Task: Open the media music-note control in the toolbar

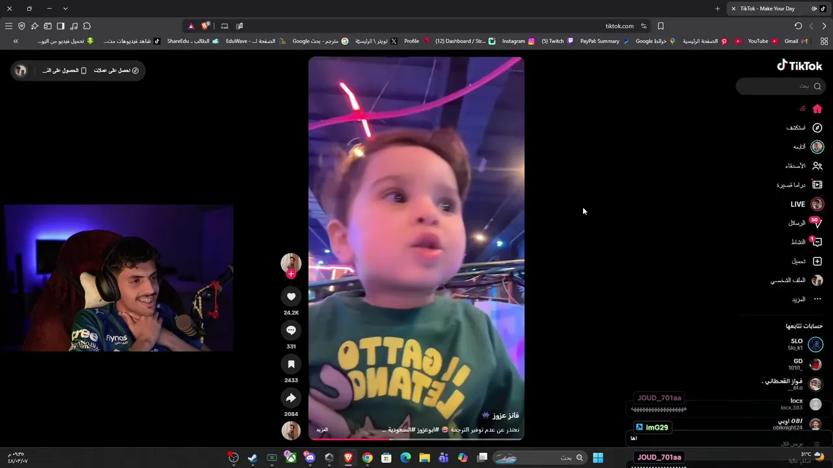Action: (74, 26)
